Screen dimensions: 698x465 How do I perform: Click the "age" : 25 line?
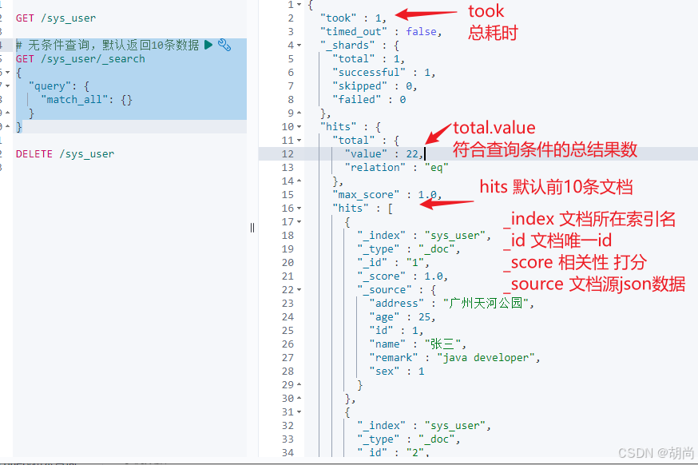(402, 317)
